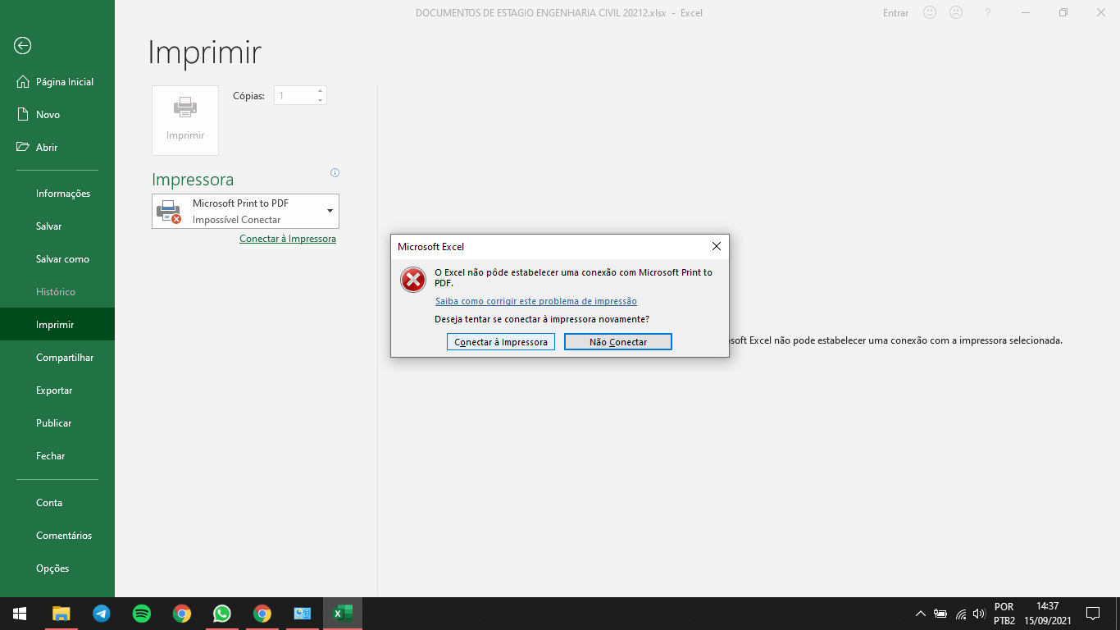This screenshot has width=1120, height=630.
Task: Choose Salvar como in the sidebar
Action: [57, 259]
